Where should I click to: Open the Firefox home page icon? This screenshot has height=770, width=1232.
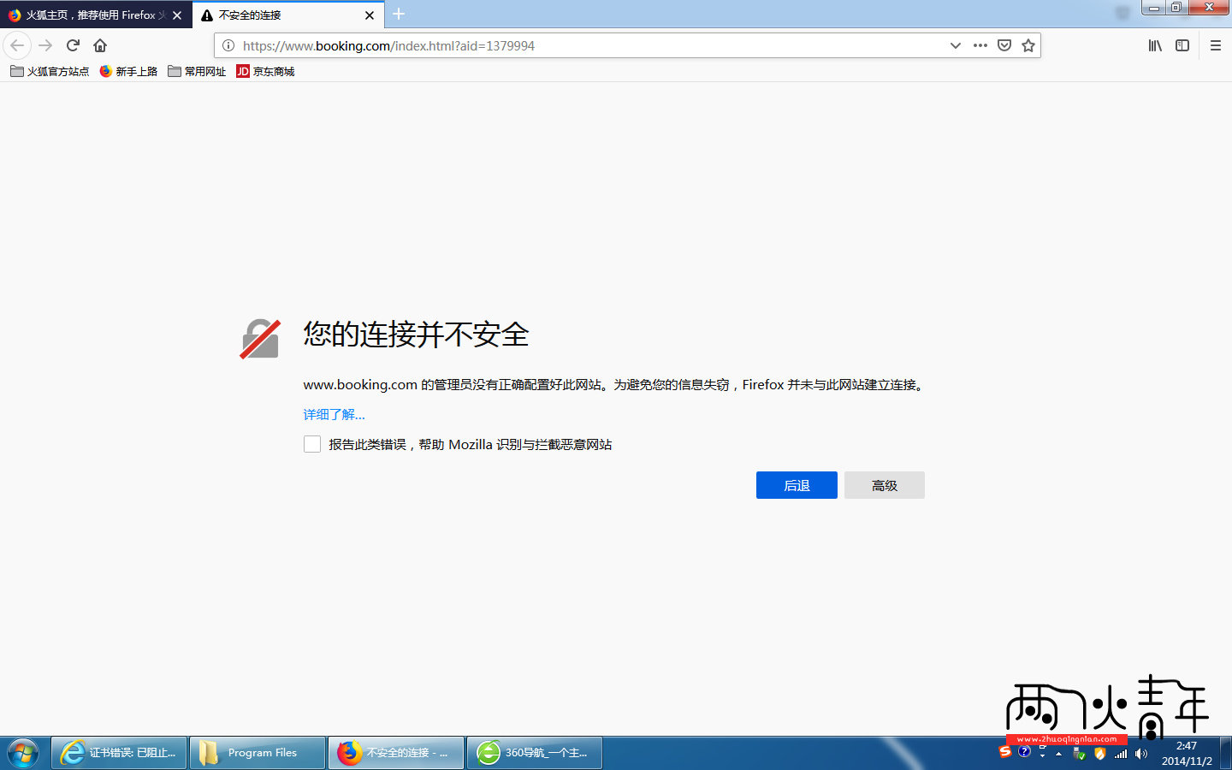coord(100,45)
